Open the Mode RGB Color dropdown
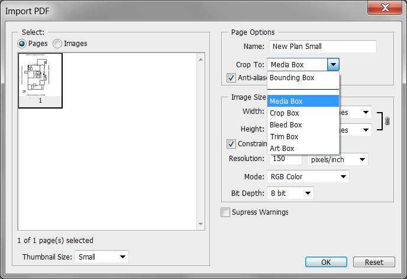 (x=308, y=176)
